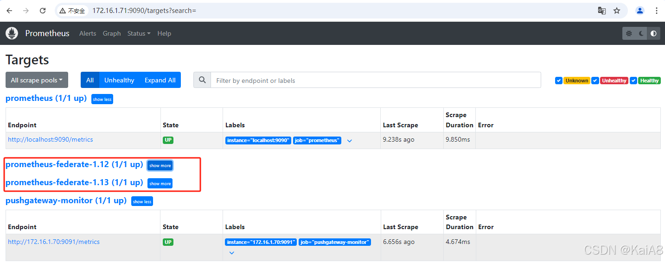Collapse pushgateway-monitor pool with show less
This screenshot has height=262, width=665.
(142, 201)
